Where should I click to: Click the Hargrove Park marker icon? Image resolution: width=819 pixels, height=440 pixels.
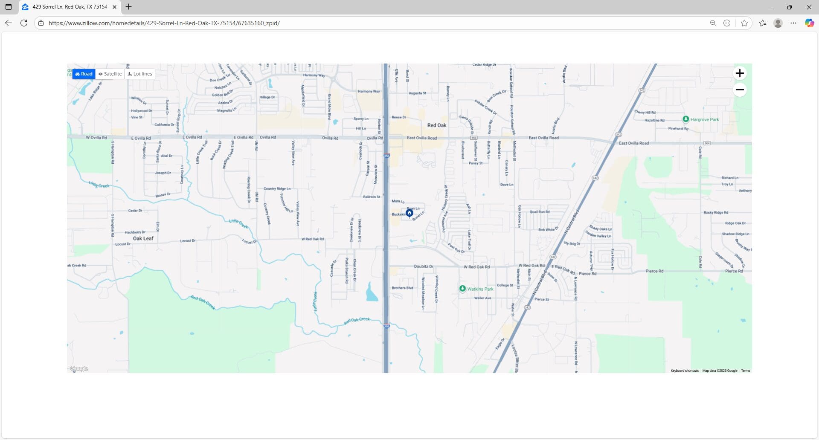click(685, 119)
